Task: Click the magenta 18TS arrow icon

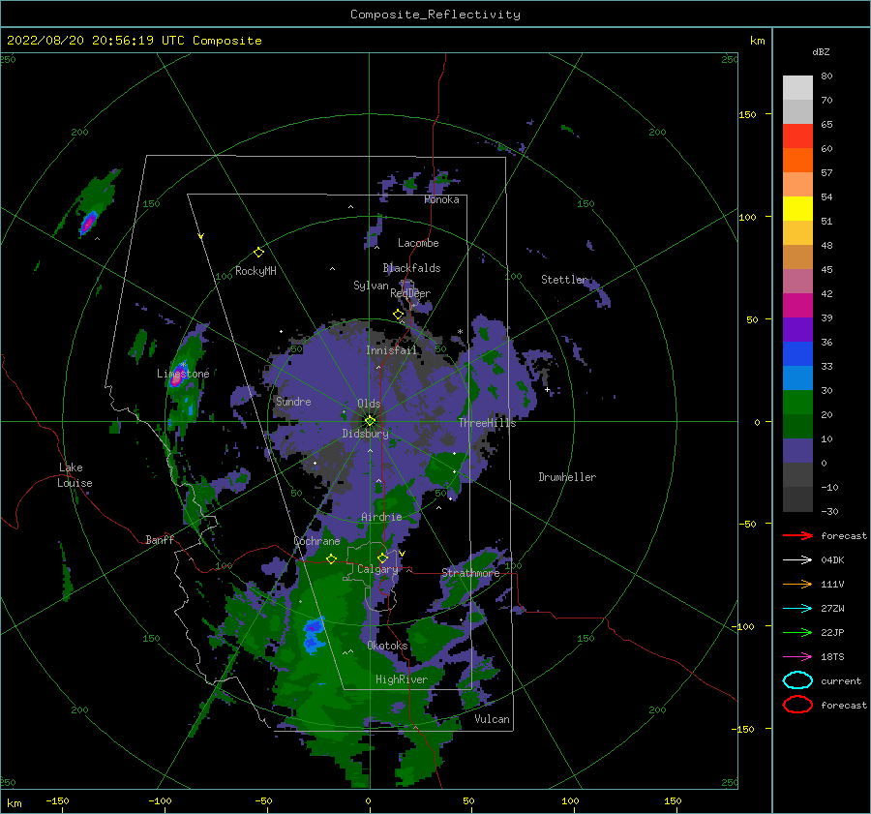Action: pos(797,657)
